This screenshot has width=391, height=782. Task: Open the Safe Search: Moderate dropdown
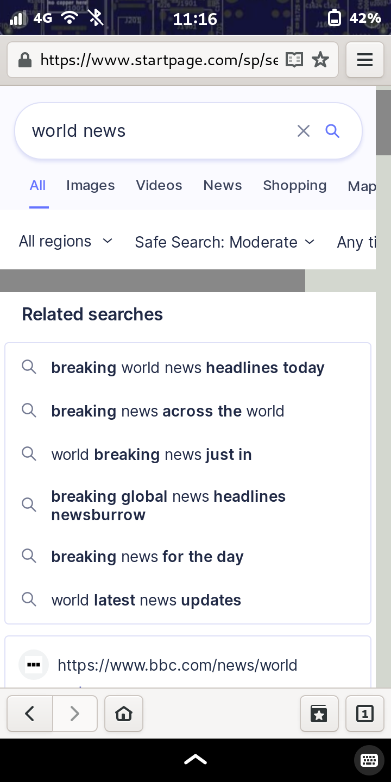click(225, 242)
